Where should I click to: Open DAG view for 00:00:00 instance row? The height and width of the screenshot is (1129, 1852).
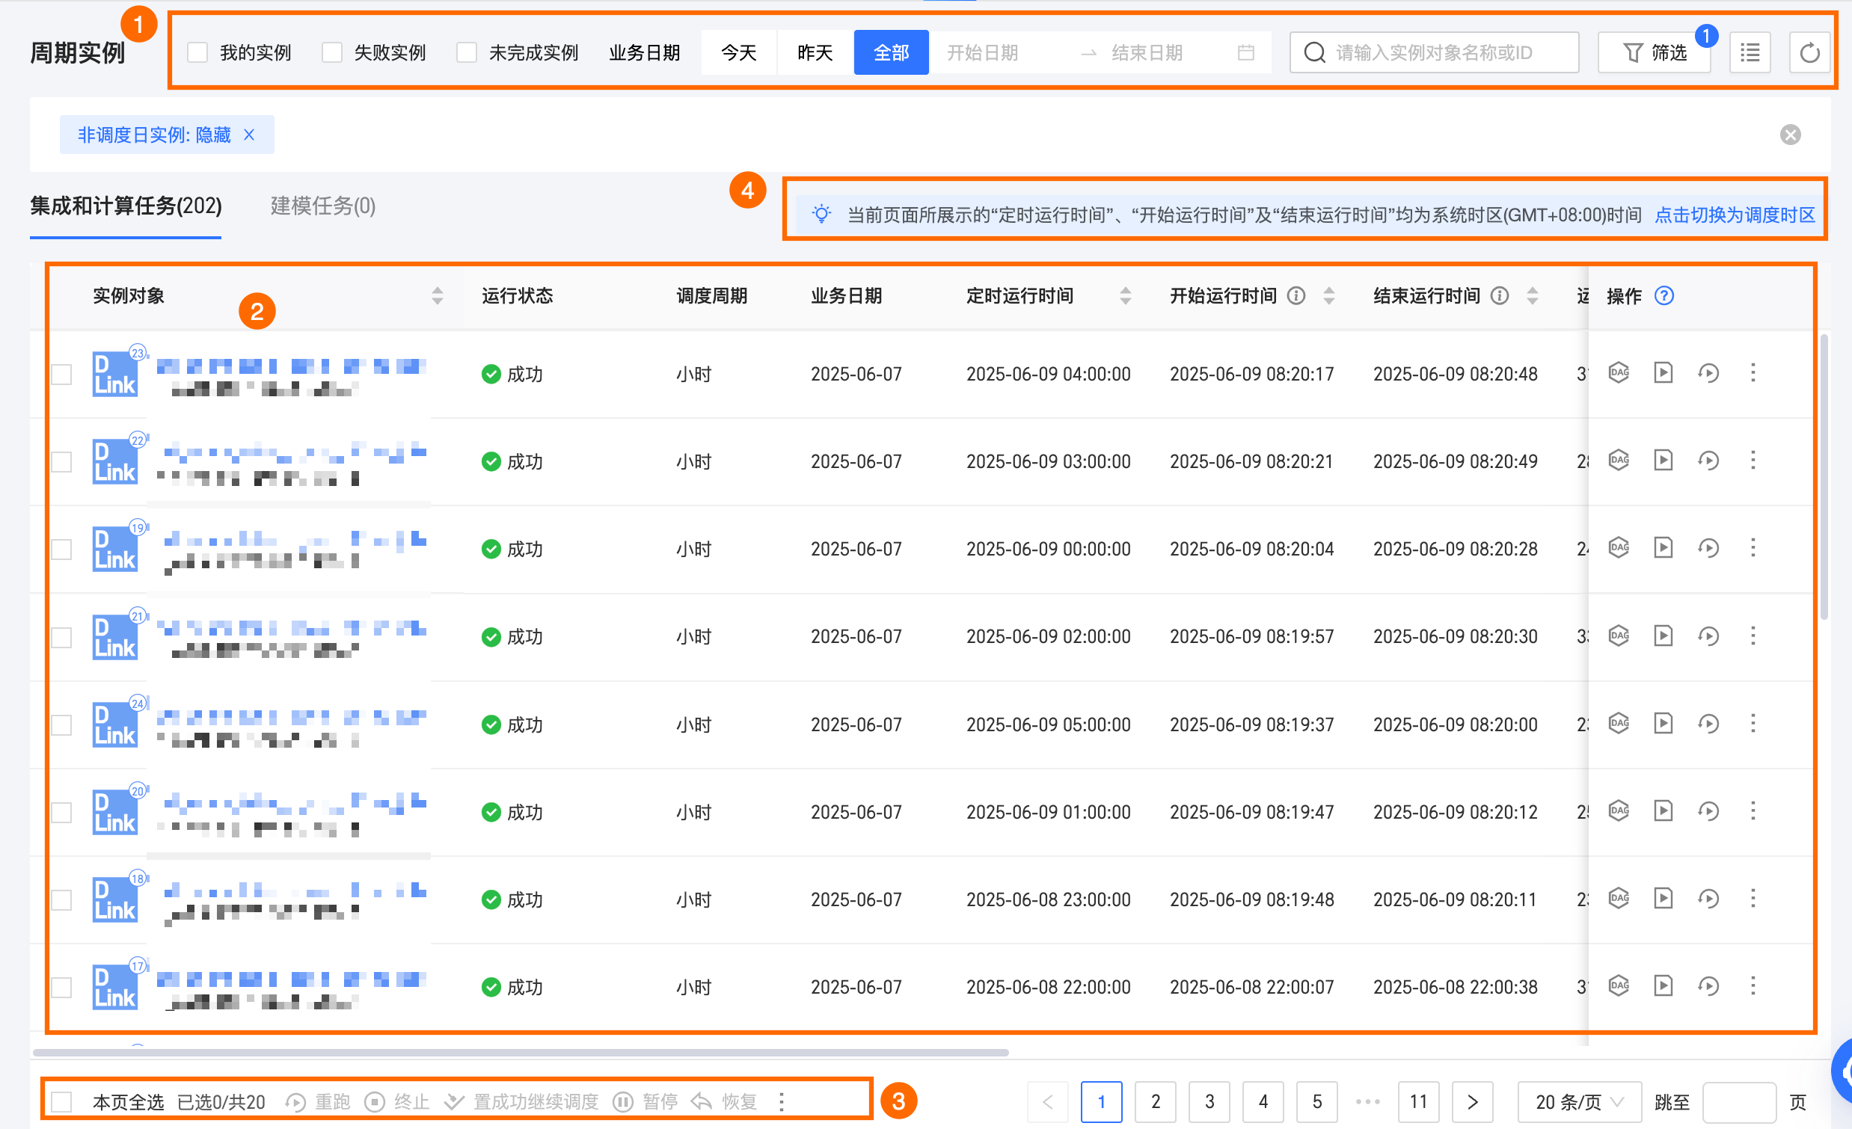[x=1618, y=547]
